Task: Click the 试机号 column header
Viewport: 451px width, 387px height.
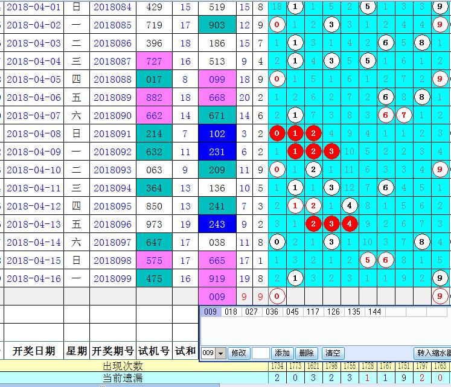Action: 154,351
